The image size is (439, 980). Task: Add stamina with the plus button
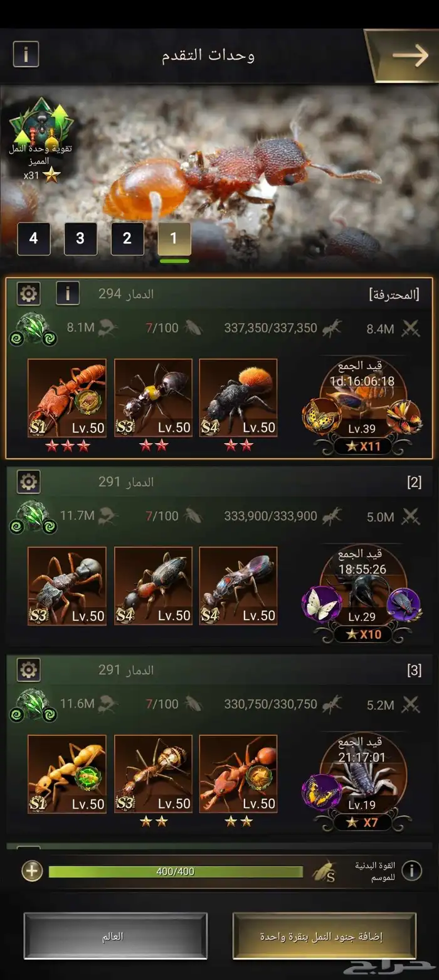tap(33, 871)
